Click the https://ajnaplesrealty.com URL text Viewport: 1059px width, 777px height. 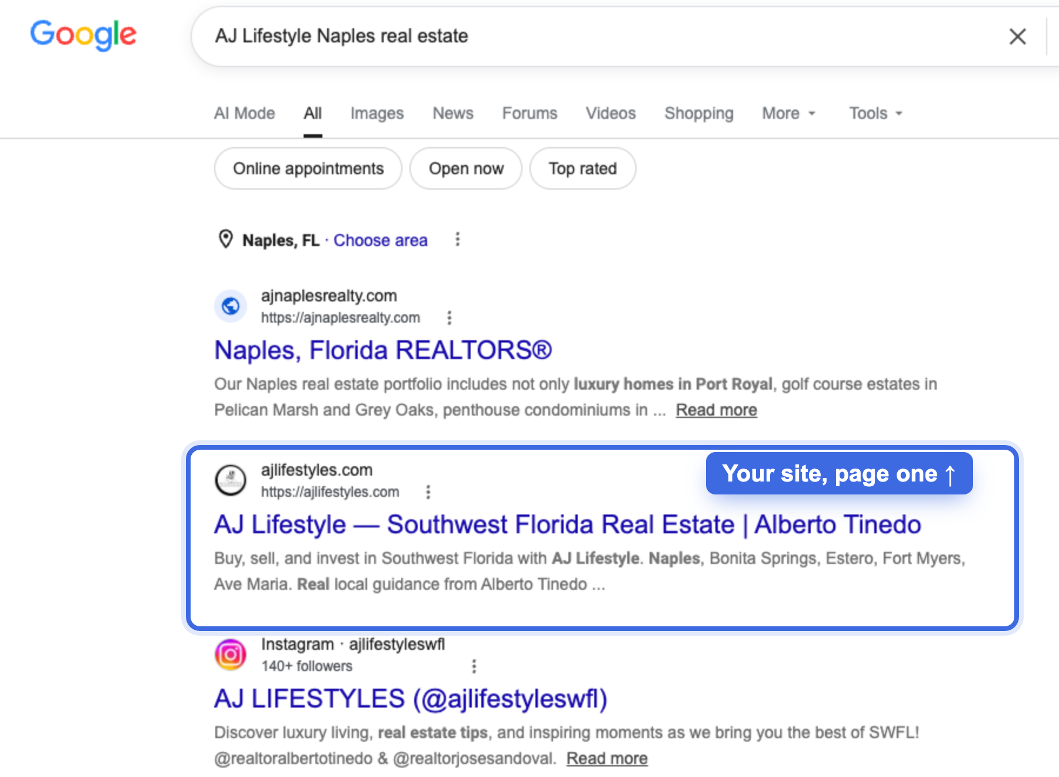point(341,318)
